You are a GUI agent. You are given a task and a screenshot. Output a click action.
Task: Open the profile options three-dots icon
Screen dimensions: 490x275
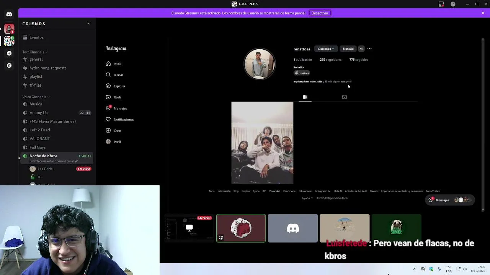click(369, 49)
